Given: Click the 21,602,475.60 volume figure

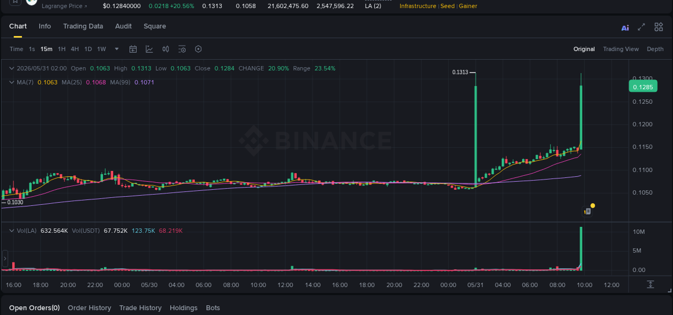Looking at the screenshot, I should [x=288, y=6].
